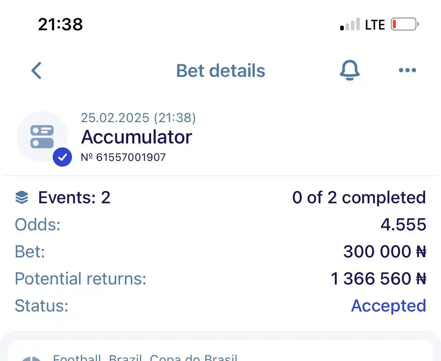The height and width of the screenshot is (361, 441).
Task: Tap the bet date 25.02.2025 (21:38)
Action: 138,118
